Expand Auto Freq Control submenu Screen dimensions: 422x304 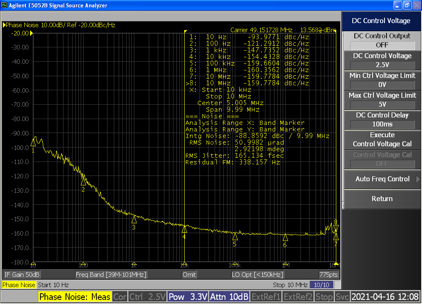coord(382,179)
